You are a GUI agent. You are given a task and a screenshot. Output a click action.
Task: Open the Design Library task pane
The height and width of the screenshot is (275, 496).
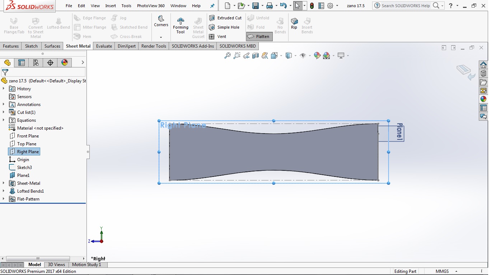coord(483,73)
